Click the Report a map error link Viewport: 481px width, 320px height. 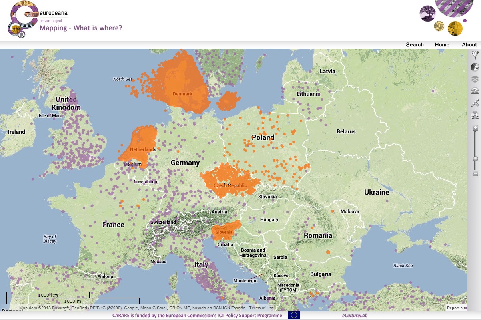pos(457,308)
